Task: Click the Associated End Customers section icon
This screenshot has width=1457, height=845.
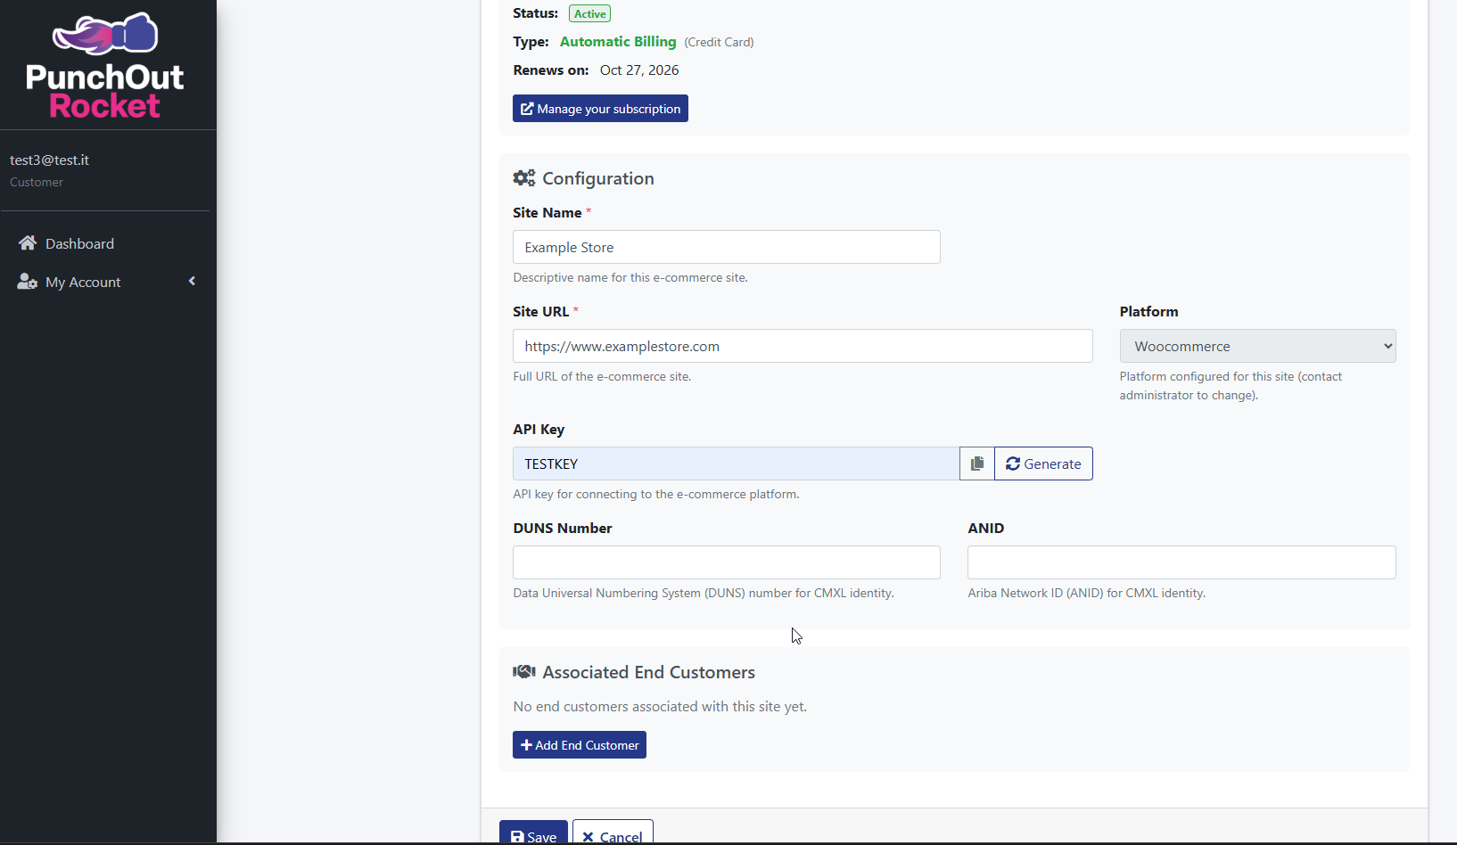Action: click(523, 671)
